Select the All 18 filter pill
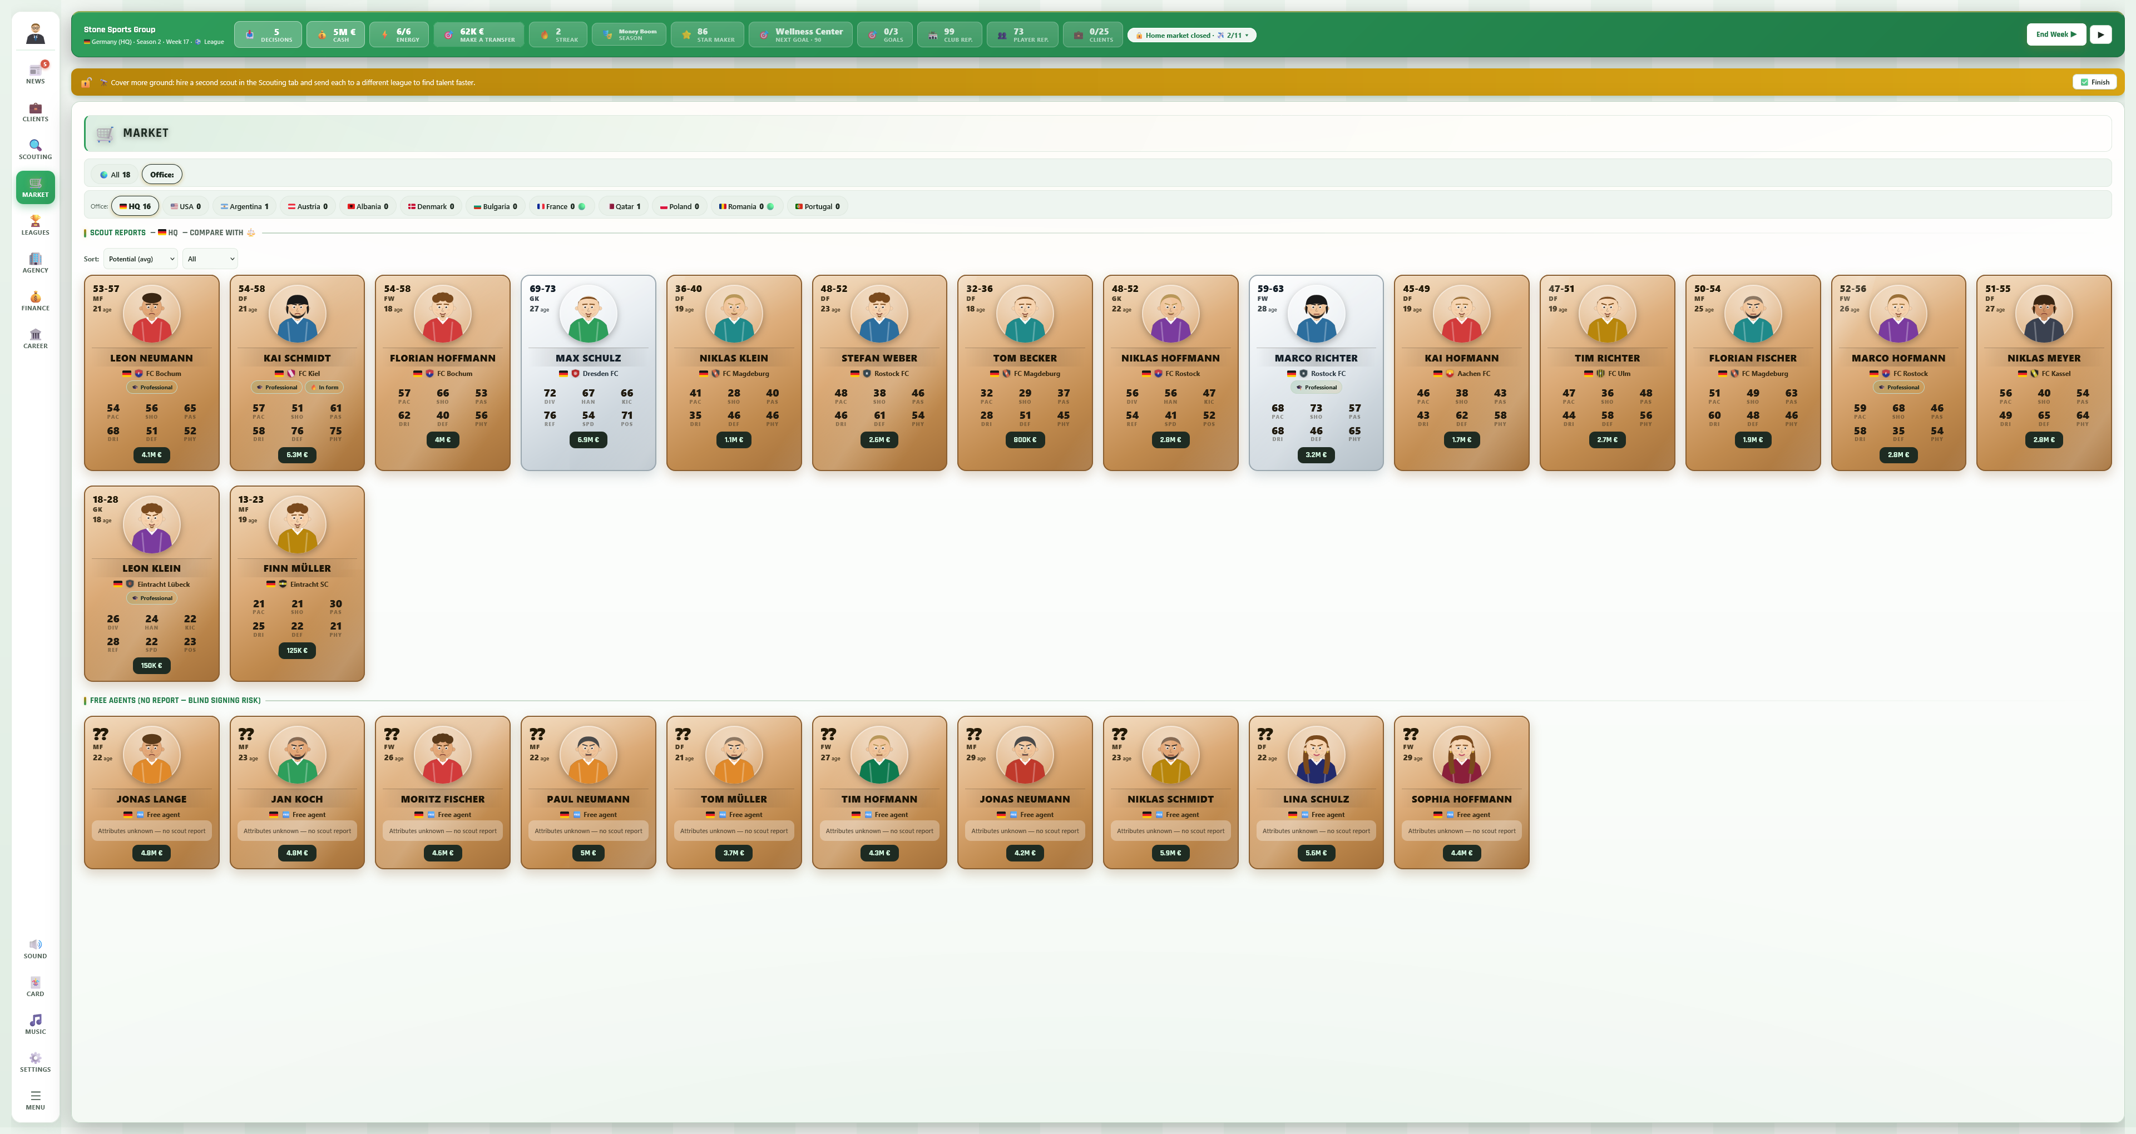2136x1134 pixels. pos(115,175)
